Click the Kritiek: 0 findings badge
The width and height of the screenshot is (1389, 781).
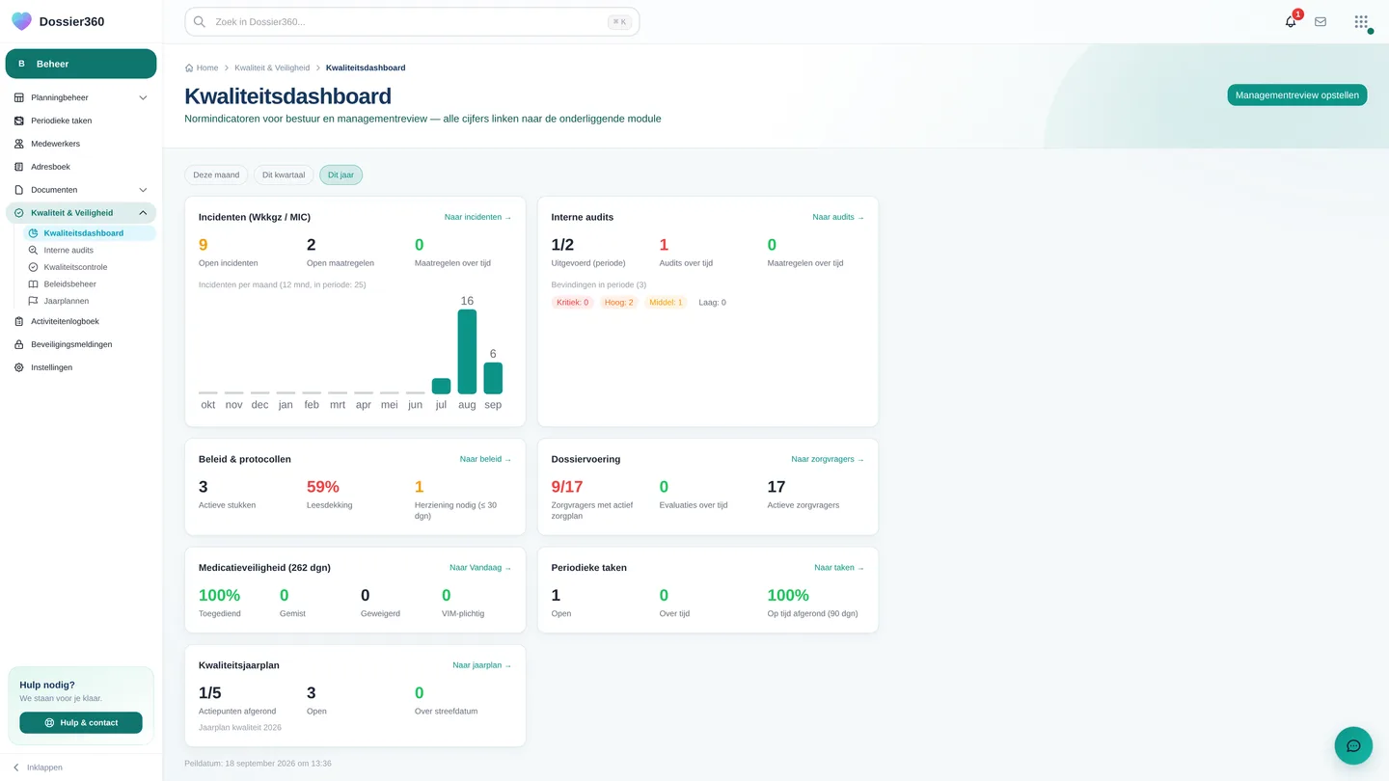[572, 302]
